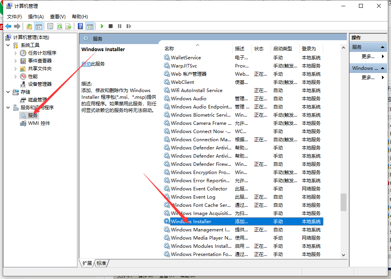Toggle Show/Hide Action Pane toolbar icon
391x279 pixels.
click(x=90, y=26)
